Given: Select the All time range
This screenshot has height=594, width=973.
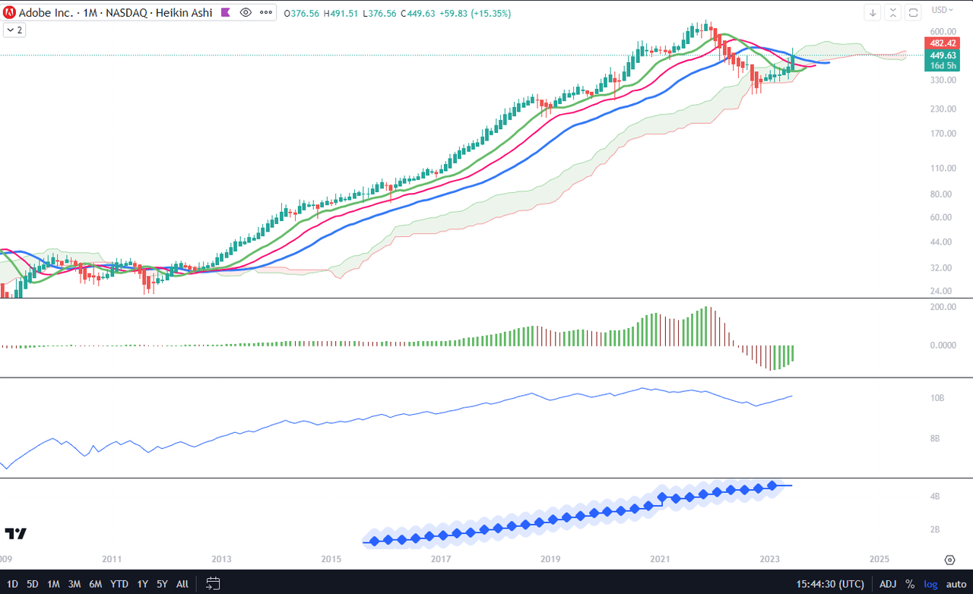Looking at the screenshot, I should pos(182,584).
